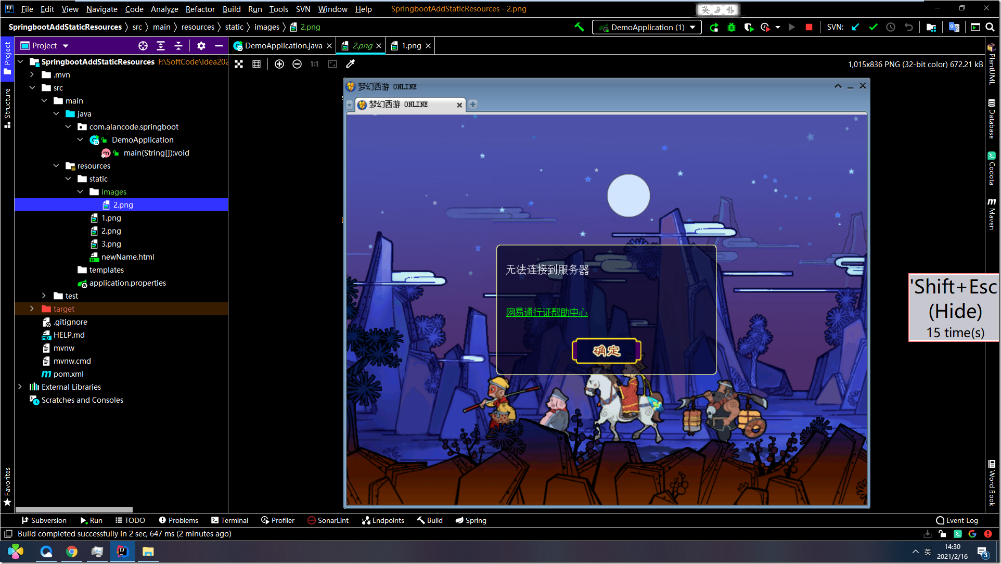Open Search Everywhere magnifier icon
The image size is (1001, 564).
(990, 27)
